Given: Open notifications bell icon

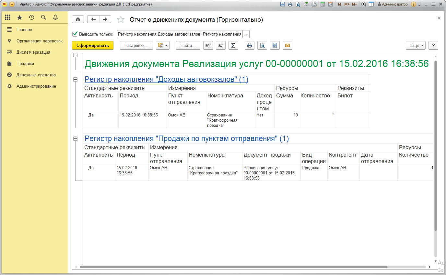Looking at the screenshot, I should coord(55,17).
